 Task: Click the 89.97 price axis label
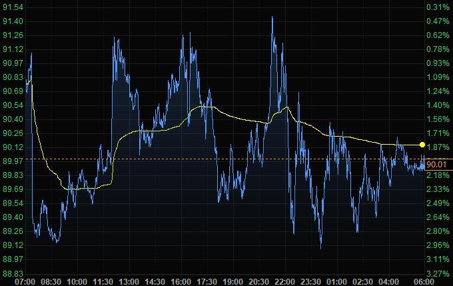[13, 161]
